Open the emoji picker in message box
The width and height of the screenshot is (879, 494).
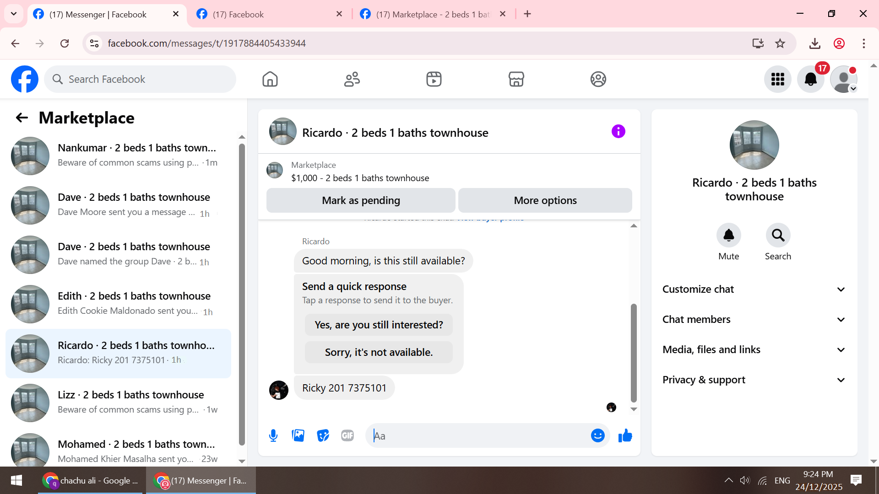point(597,435)
